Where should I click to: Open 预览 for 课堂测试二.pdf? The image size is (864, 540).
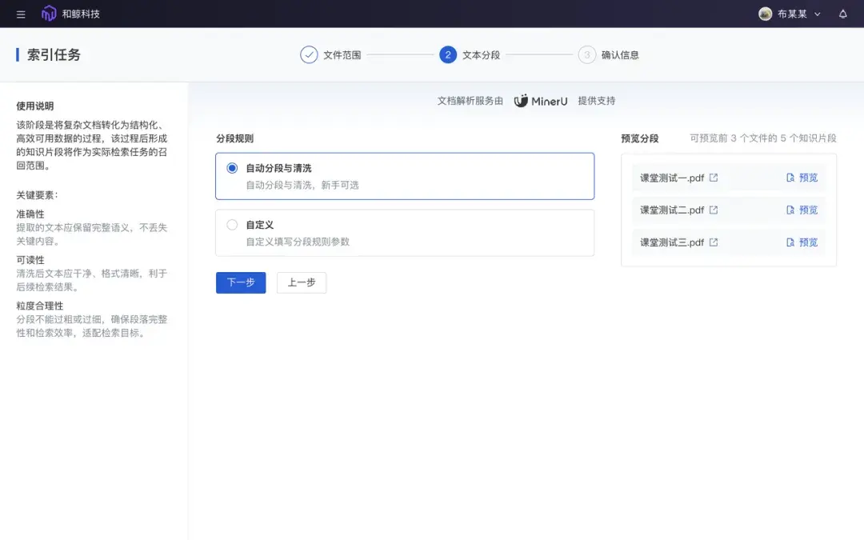pyautogui.click(x=807, y=210)
